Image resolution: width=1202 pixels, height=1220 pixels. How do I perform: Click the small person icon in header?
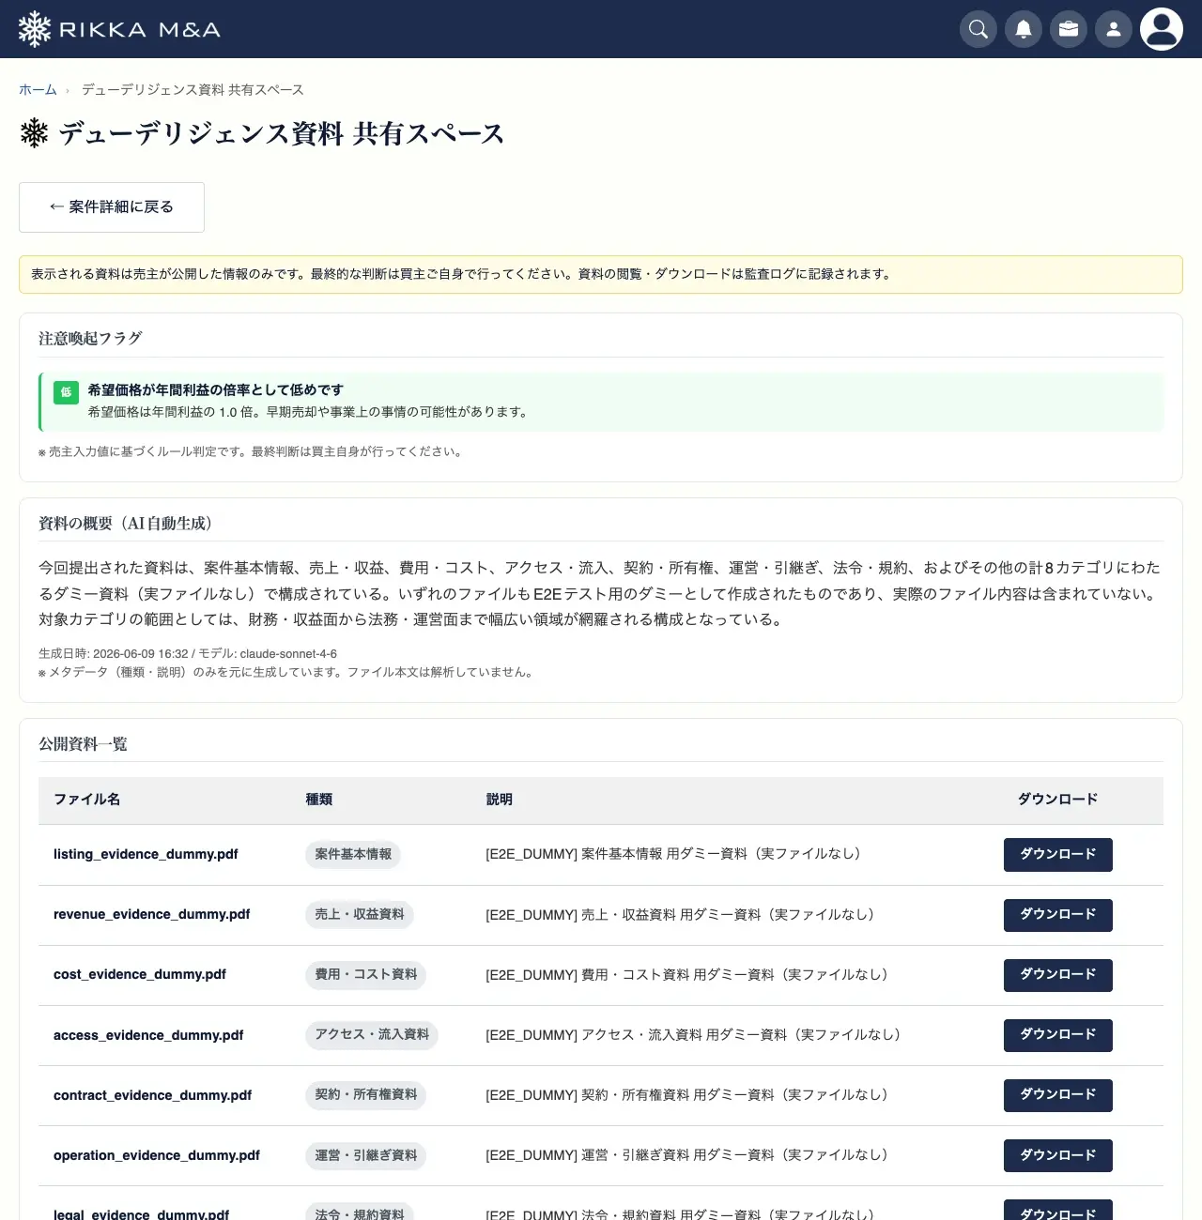(x=1114, y=29)
